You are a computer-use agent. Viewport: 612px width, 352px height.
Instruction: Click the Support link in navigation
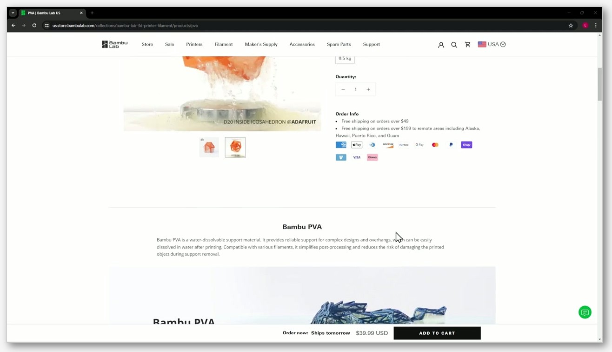pos(371,44)
